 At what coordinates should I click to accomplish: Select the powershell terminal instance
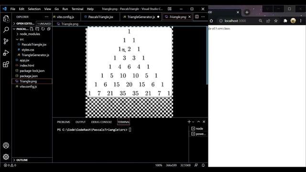pyautogui.click(x=198, y=134)
